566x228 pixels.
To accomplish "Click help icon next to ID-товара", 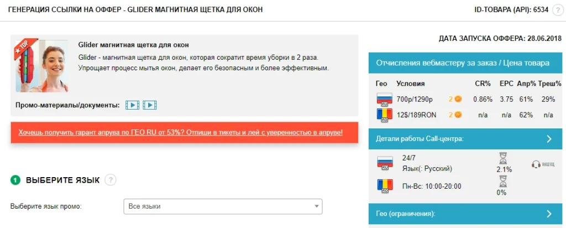I will pos(556,10).
